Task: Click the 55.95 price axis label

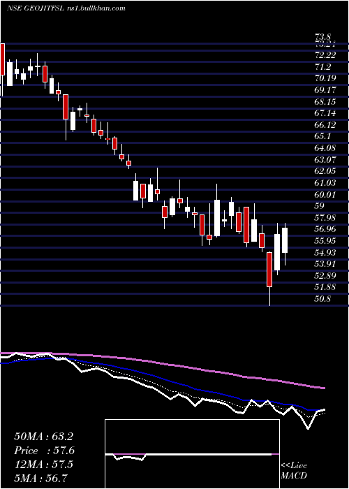Action: pos(327,242)
